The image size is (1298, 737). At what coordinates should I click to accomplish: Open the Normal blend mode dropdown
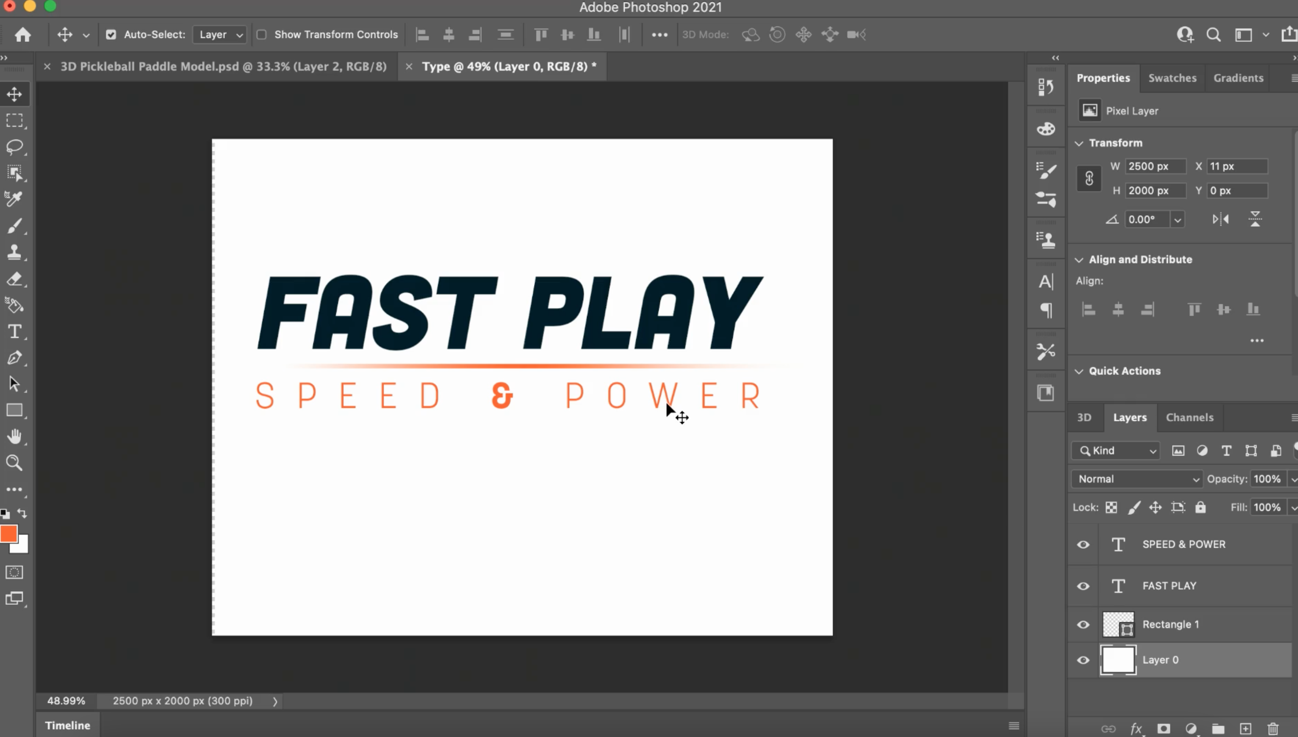1137,479
